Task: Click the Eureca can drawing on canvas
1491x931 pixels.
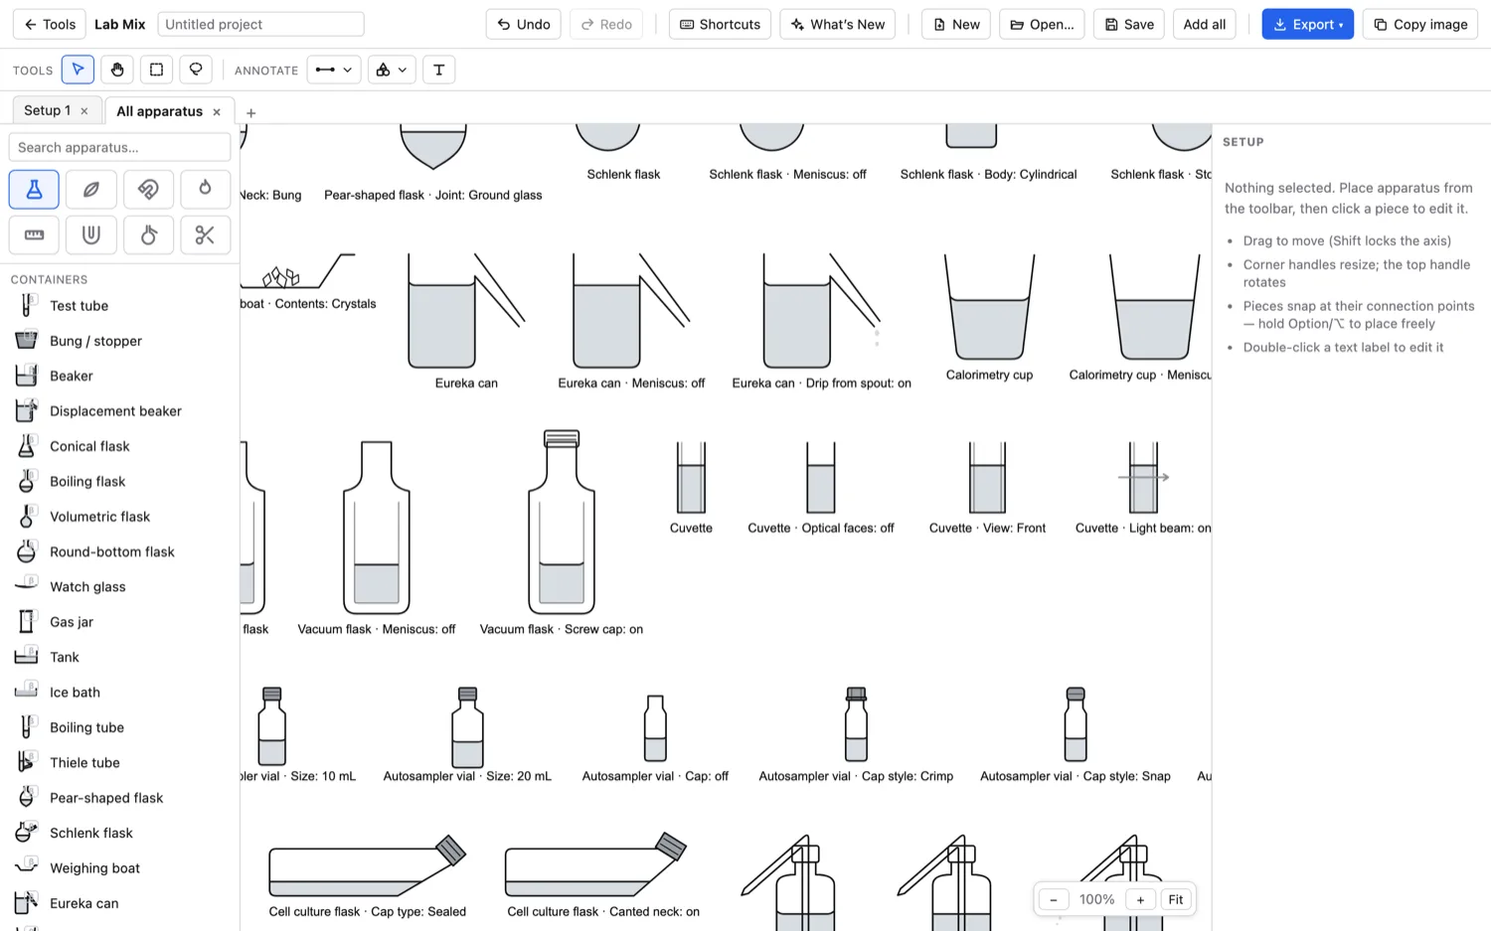Action: click(465, 310)
